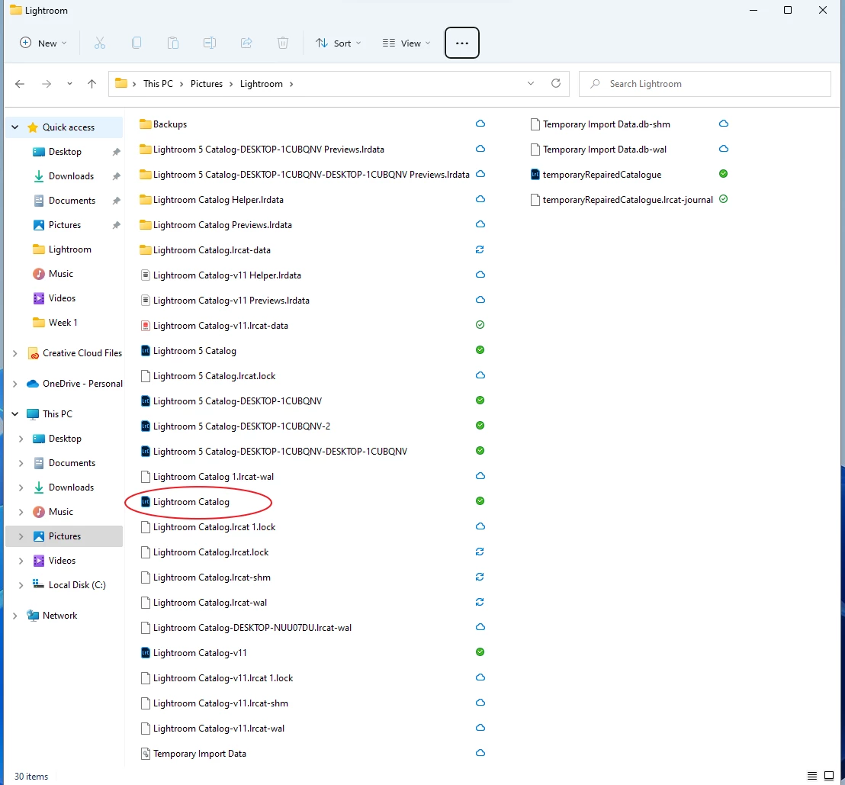The height and width of the screenshot is (785, 845).
Task: Select Lightroom Catalog 1.lrcat-wal file
Action: (214, 477)
